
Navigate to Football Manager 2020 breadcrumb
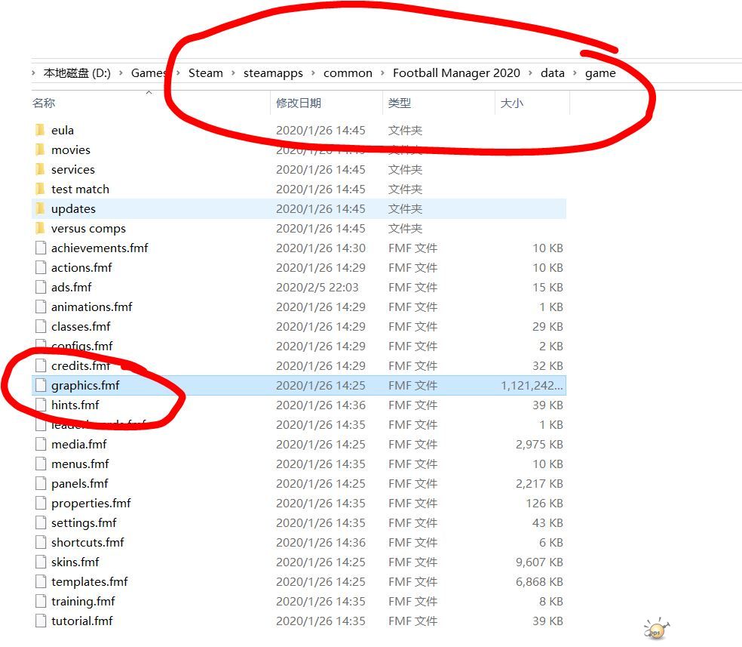coord(456,73)
